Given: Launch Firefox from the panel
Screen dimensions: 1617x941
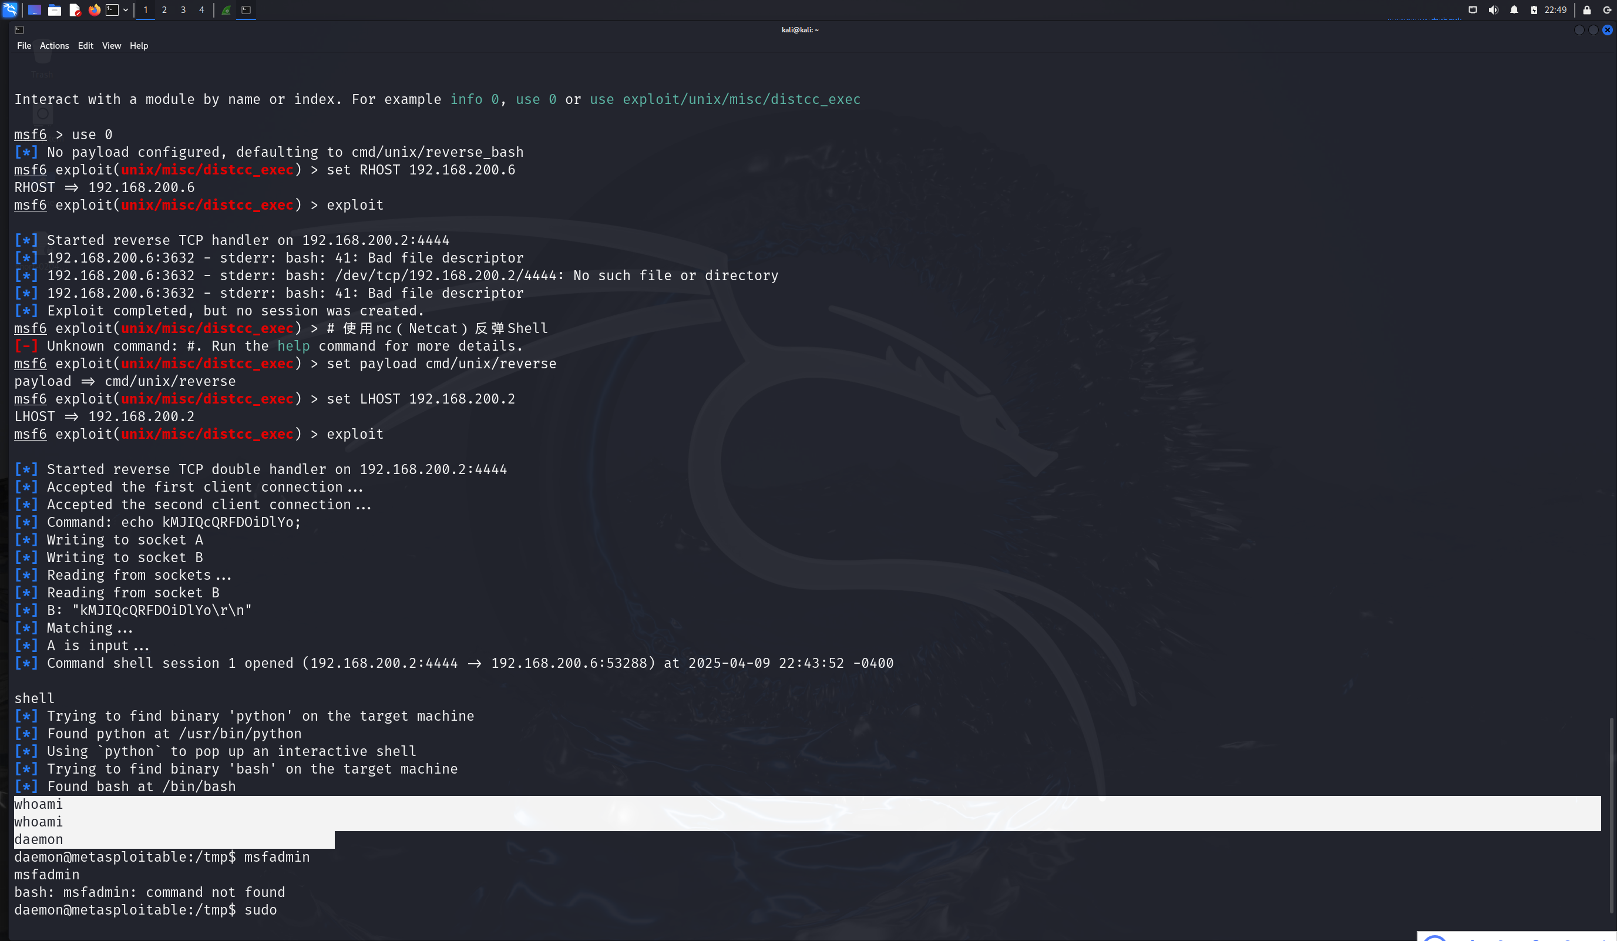Looking at the screenshot, I should [x=95, y=9].
